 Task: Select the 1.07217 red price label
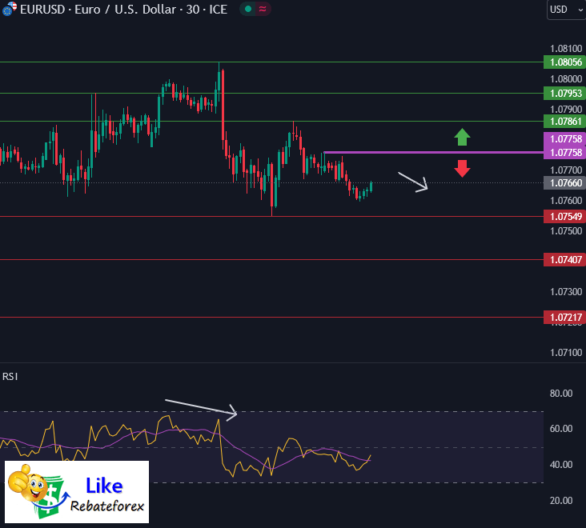coord(564,318)
